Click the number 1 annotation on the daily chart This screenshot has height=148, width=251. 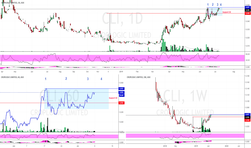click(x=208, y=5)
